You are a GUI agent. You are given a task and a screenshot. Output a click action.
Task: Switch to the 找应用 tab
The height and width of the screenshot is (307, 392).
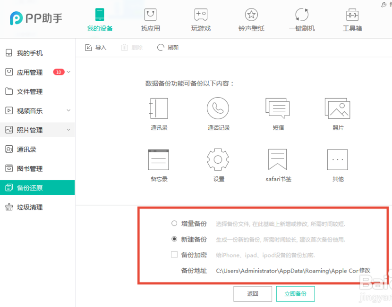(x=150, y=15)
